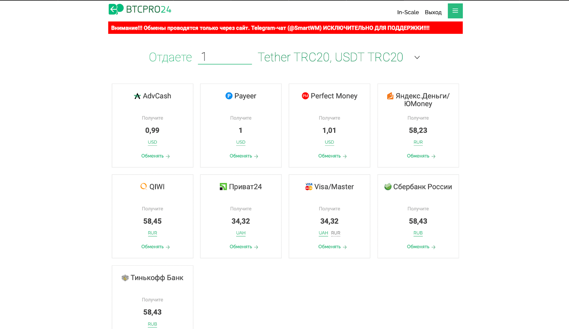This screenshot has height=329, width=569.
Task: Click the Sberbank green icon
Action: click(x=388, y=187)
